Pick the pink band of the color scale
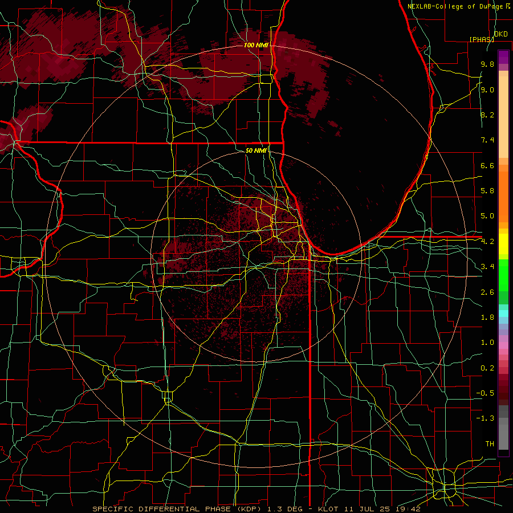 click(x=503, y=345)
